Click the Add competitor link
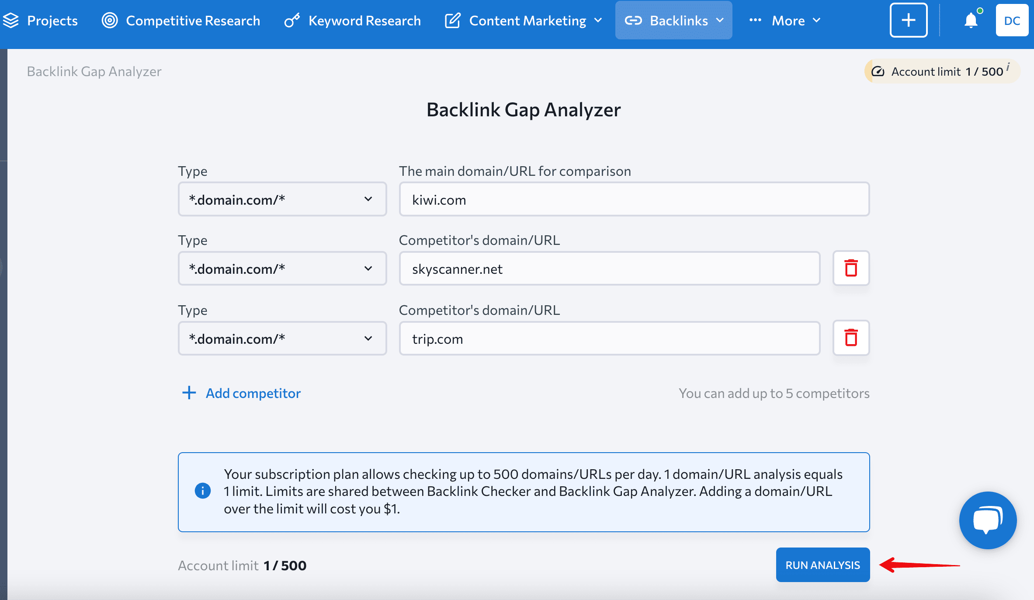1034x600 pixels. (241, 393)
